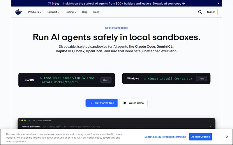The image size is (233, 145).
Task: Click the Claude Code text in description
Action: [x=145, y=46]
